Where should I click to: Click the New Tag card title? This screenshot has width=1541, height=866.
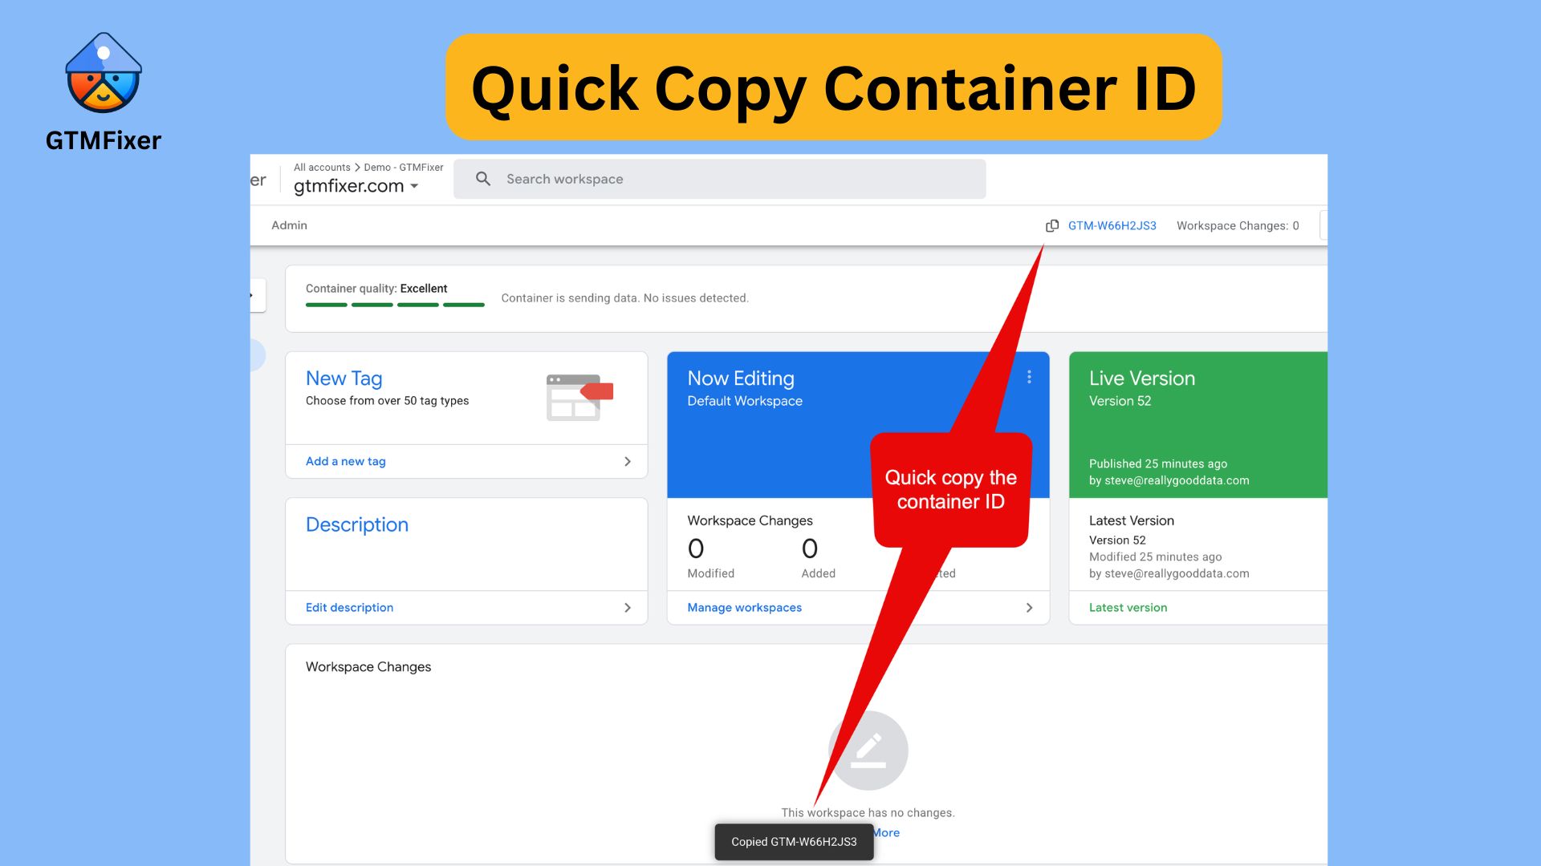click(344, 378)
